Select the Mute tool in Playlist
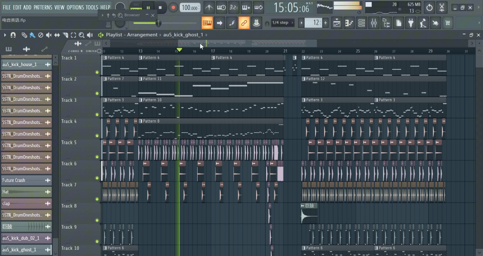Screen dimensions: 483x256 tap(49, 35)
